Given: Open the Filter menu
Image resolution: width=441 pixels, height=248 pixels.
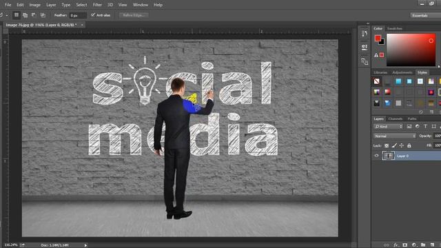Looking at the screenshot, I should 97,5.
